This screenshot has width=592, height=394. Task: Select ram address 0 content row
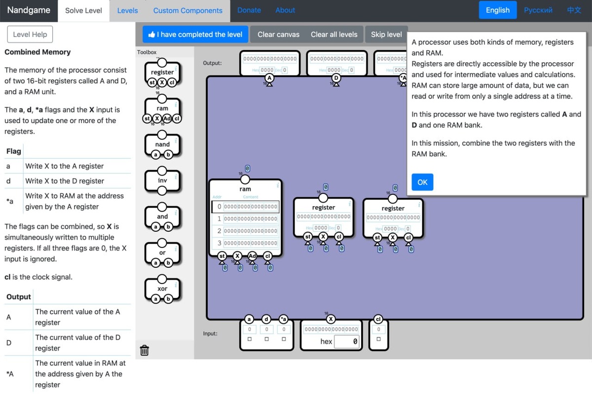246,207
